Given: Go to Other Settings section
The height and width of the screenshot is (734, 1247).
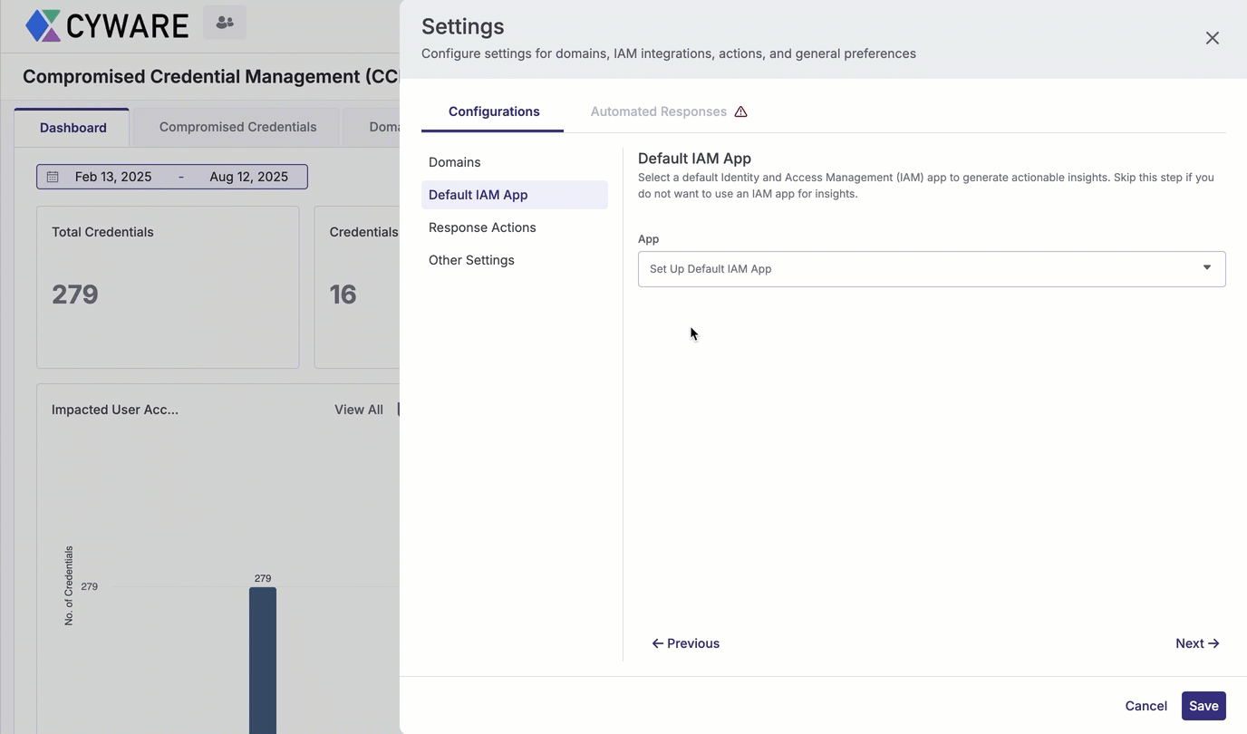Looking at the screenshot, I should tap(471, 260).
